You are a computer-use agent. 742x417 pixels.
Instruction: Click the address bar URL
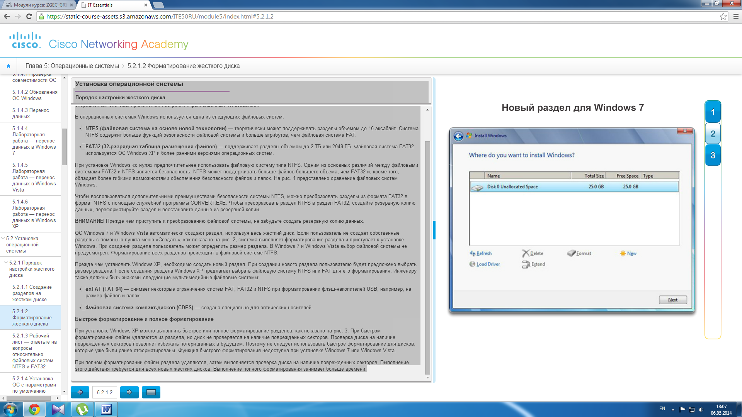[160, 17]
